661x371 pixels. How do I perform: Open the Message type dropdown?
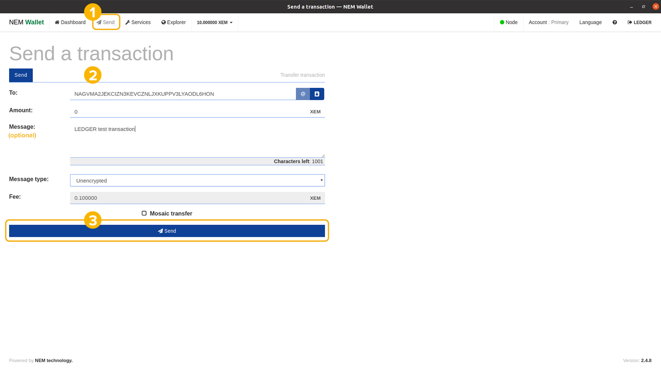point(197,181)
